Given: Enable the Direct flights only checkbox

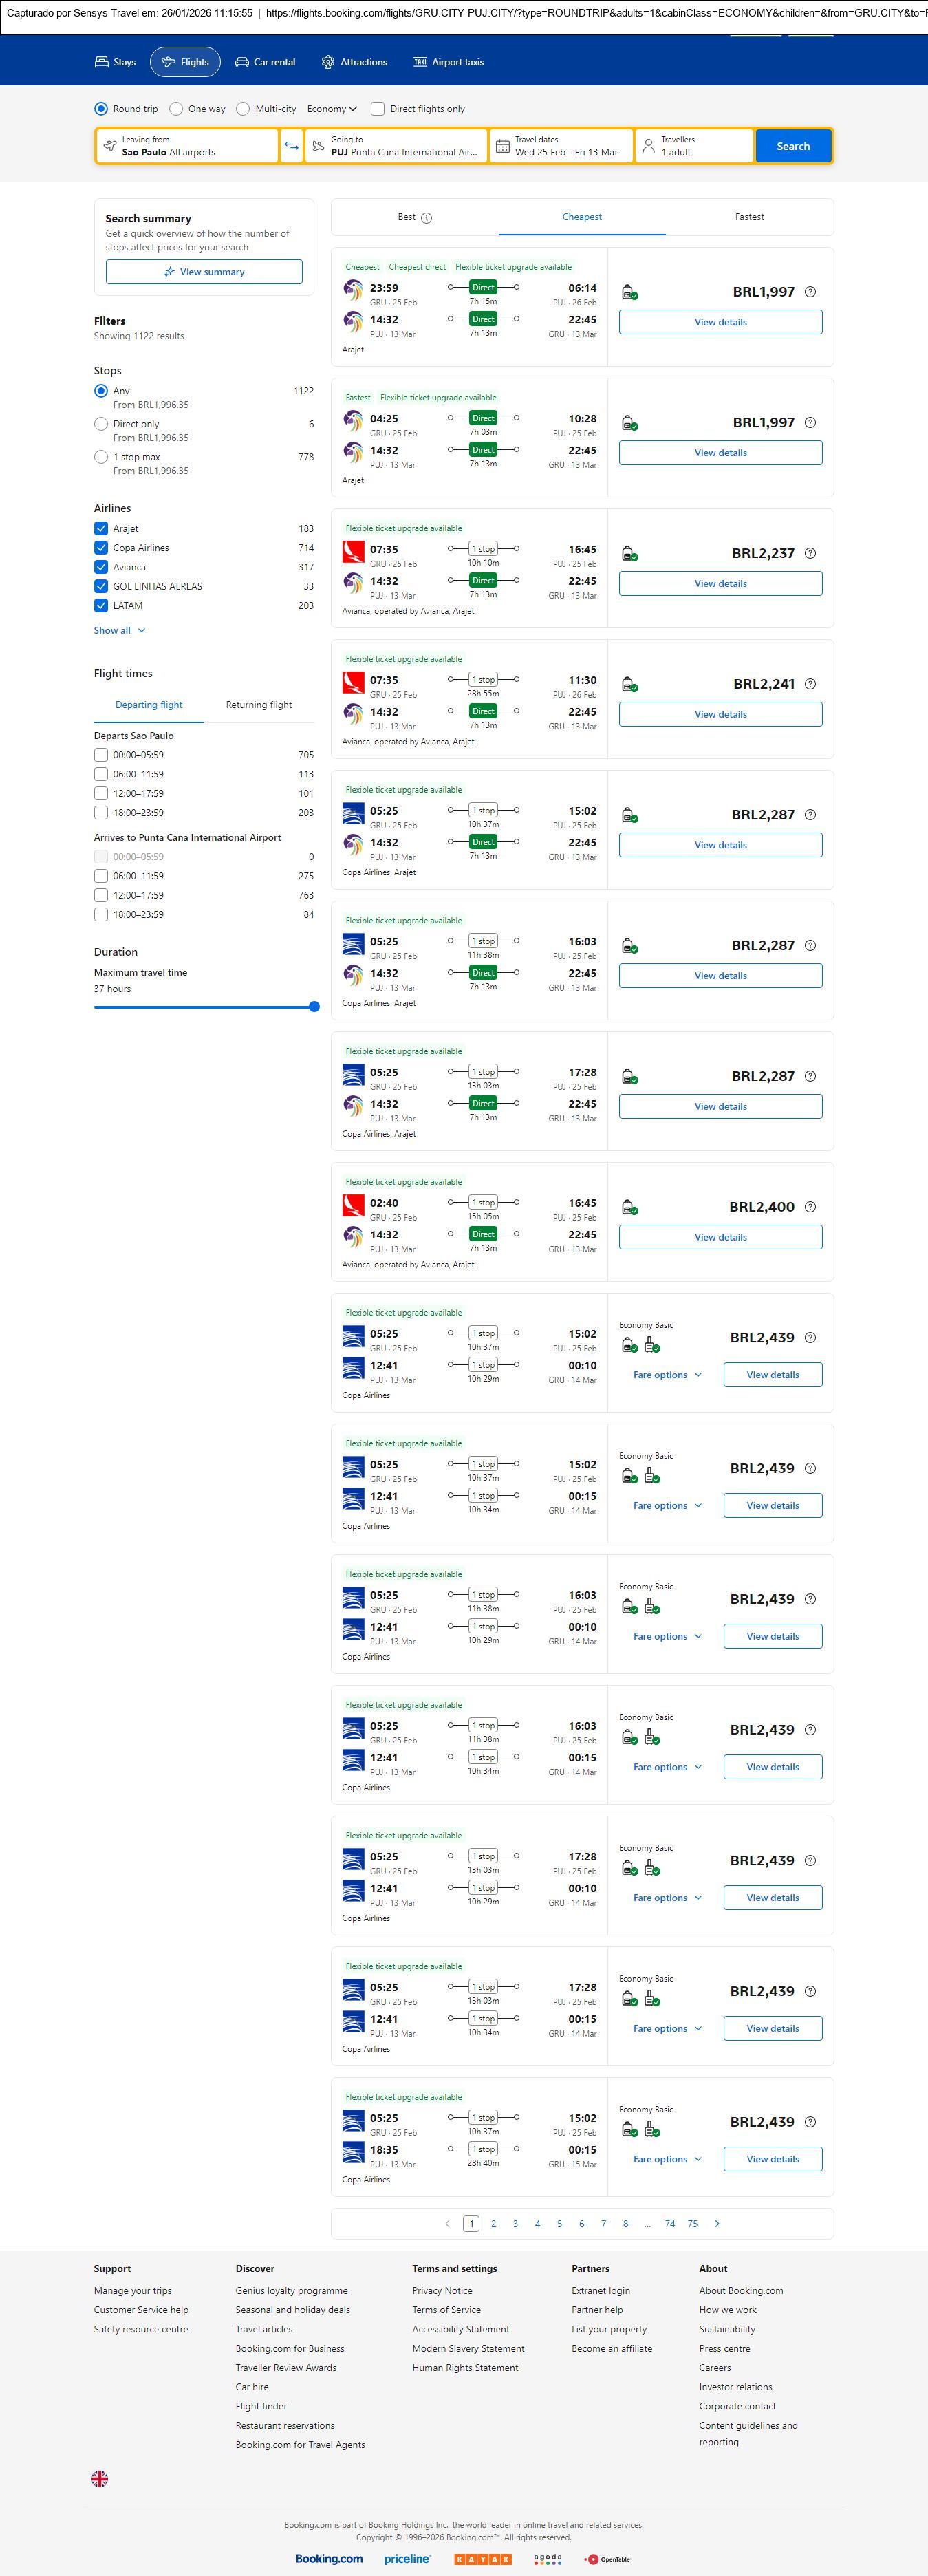Looking at the screenshot, I should pos(378,109).
